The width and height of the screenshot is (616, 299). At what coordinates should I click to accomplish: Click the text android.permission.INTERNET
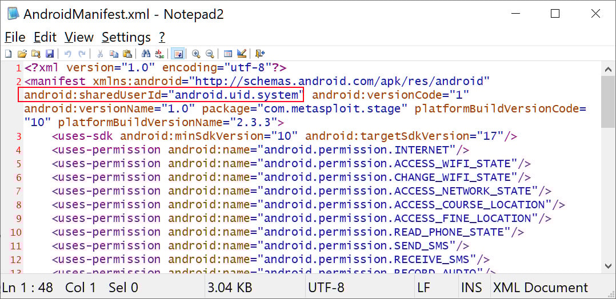pyautogui.click(x=357, y=150)
